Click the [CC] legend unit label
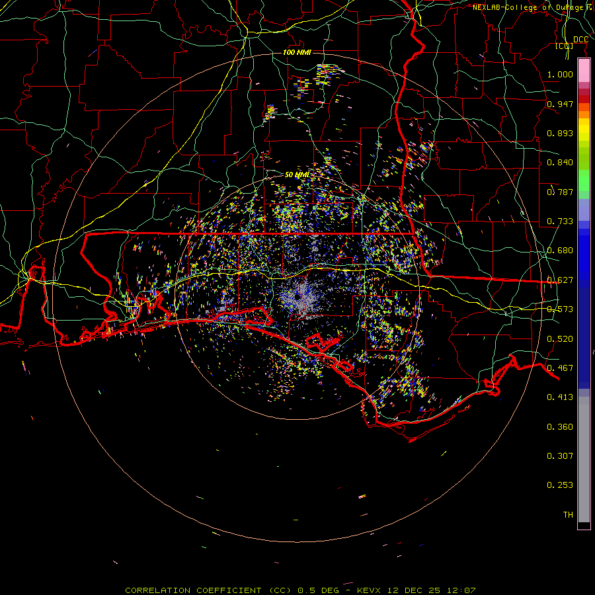The height and width of the screenshot is (595, 595). (564, 46)
